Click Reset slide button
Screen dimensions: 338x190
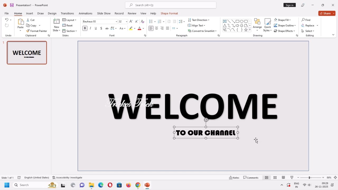[68, 25]
